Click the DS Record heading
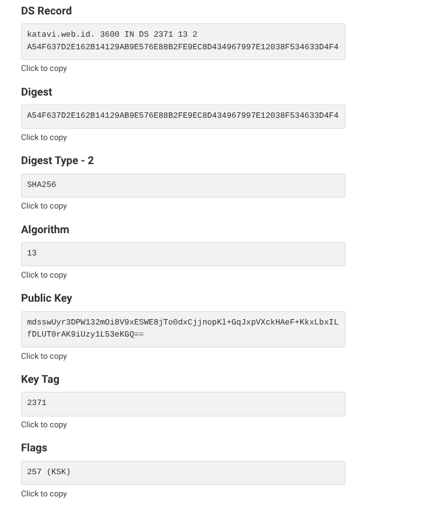432x509 pixels. pyautogui.click(x=46, y=11)
